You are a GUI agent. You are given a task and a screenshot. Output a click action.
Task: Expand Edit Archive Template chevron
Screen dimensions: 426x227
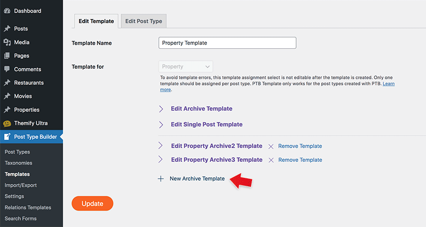[x=161, y=109]
